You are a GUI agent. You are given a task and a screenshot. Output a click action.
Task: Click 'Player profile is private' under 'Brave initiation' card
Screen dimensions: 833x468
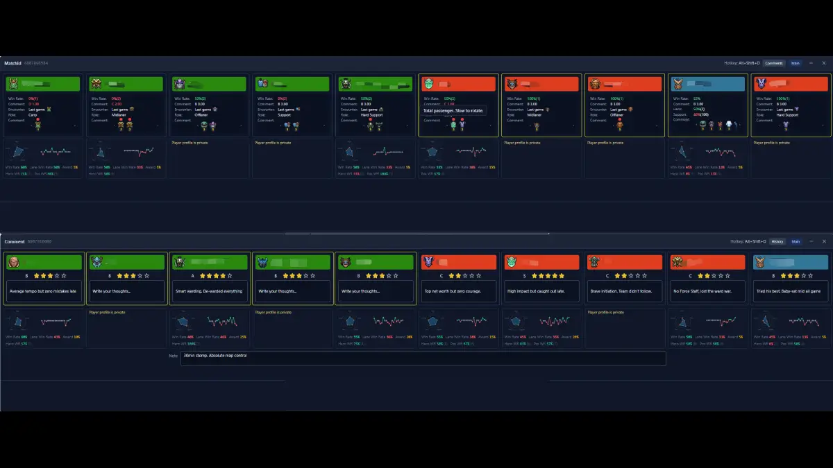(606, 312)
